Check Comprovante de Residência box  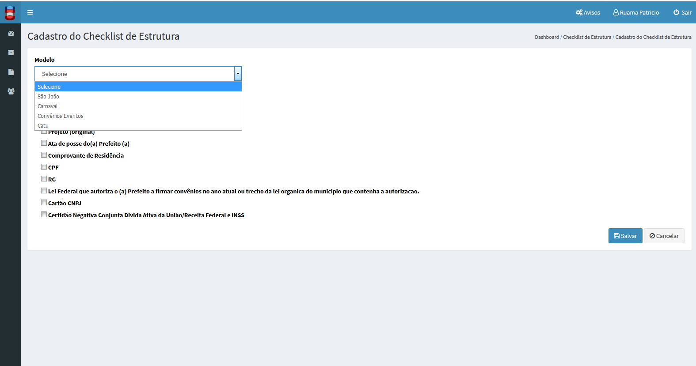pos(44,155)
